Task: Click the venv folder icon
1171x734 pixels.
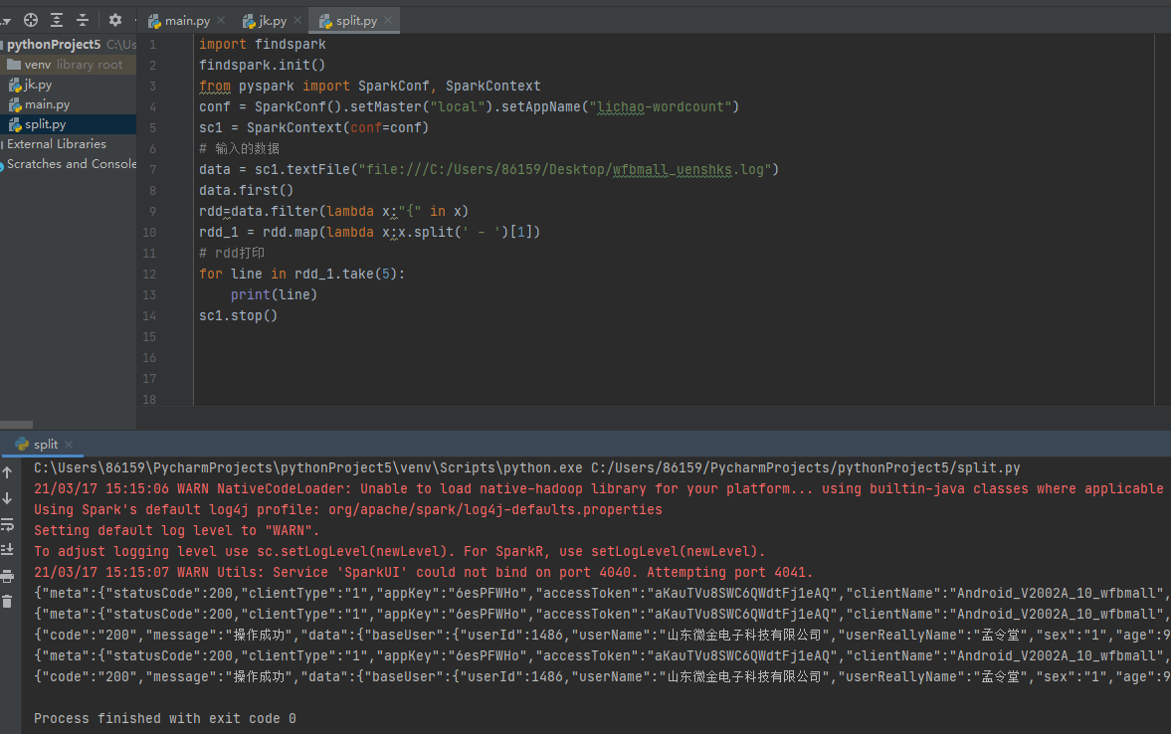Action: (x=14, y=65)
